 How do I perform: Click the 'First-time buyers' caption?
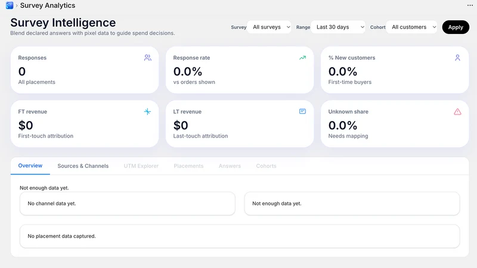(x=350, y=82)
